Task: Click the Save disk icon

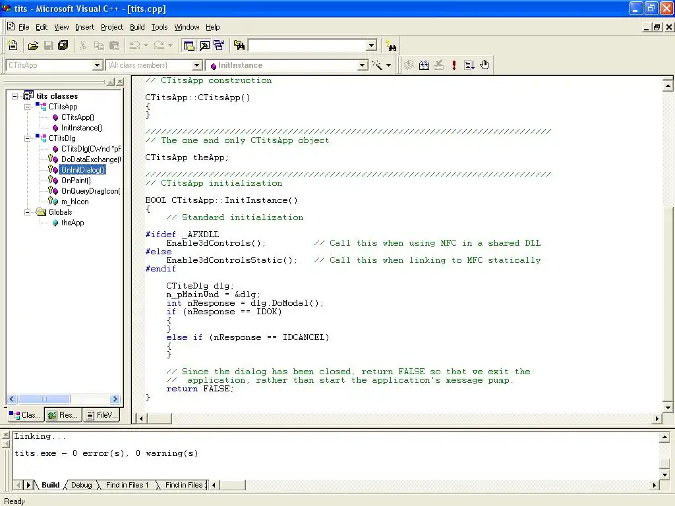Action: pos(49,45)
